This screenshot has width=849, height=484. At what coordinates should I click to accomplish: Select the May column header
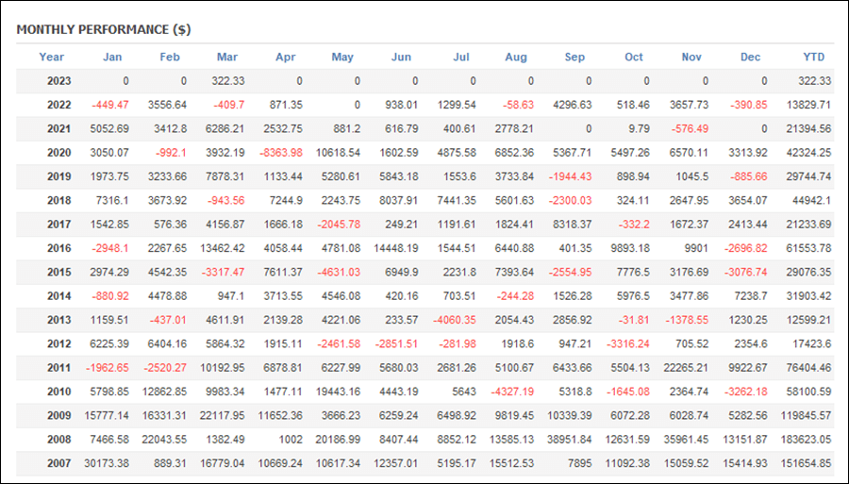tap(342, 57)
